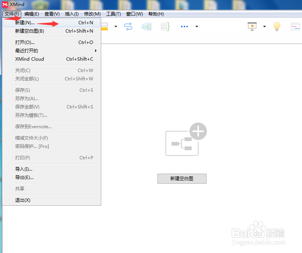Select 保存(S) menu entry

(x=52, y=90)
